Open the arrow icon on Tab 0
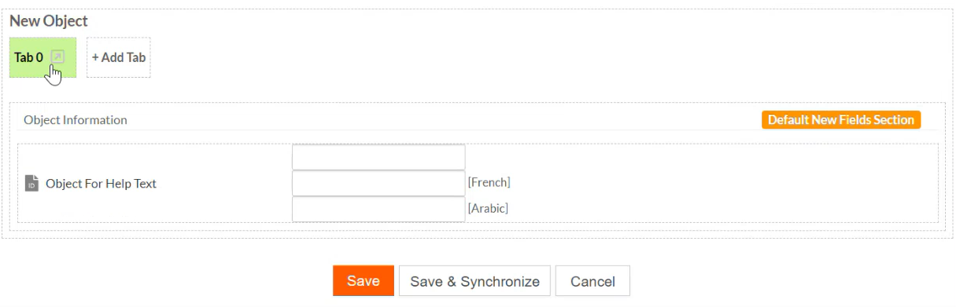 (57, 57)
